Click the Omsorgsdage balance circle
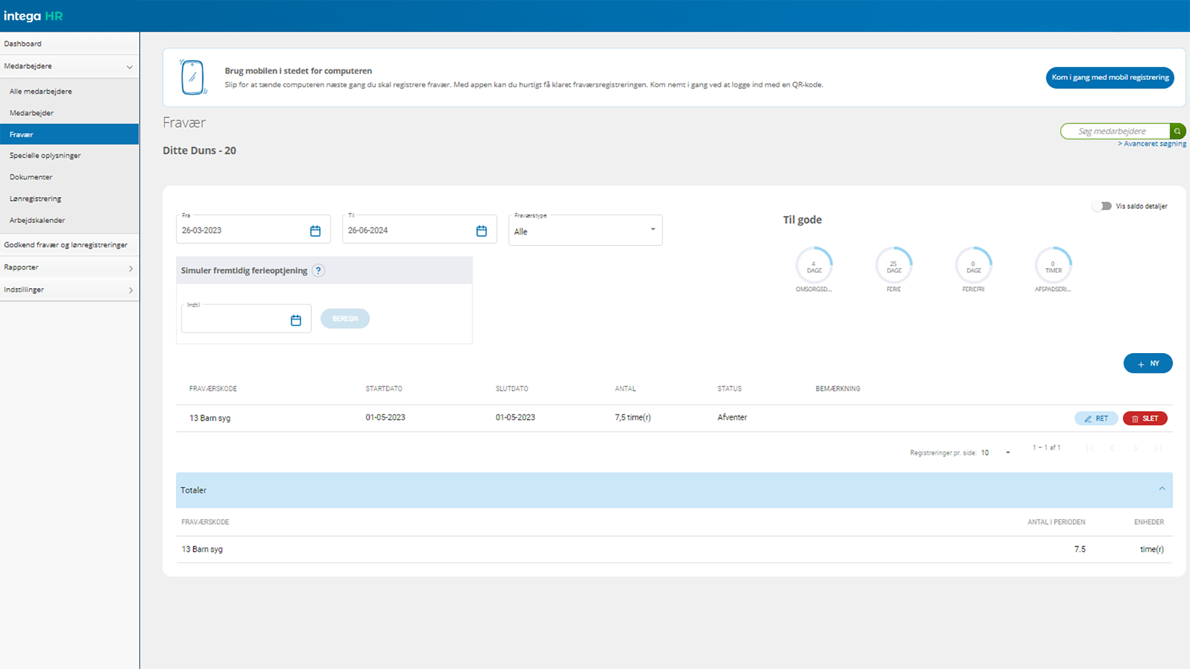The height and width of the screenshot is (669, 1190). 814,266
